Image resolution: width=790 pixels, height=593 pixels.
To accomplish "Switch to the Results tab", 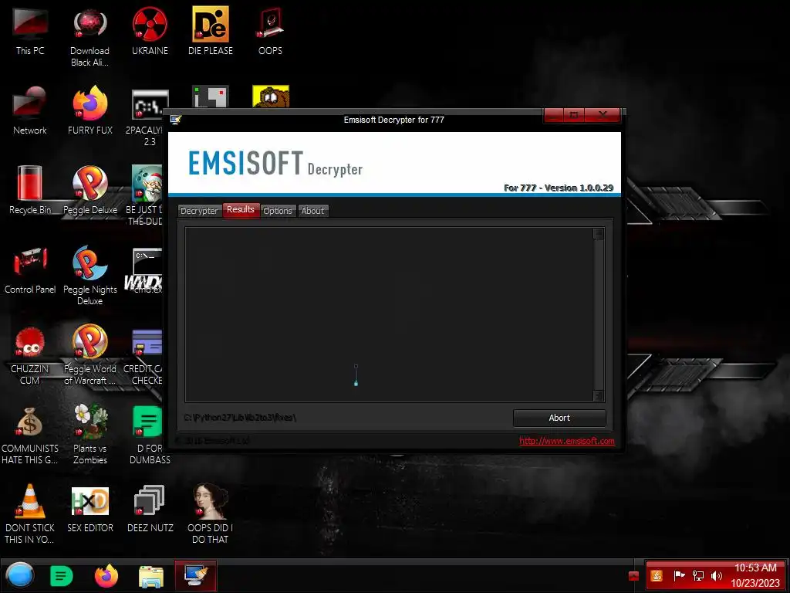I will 241,209.
